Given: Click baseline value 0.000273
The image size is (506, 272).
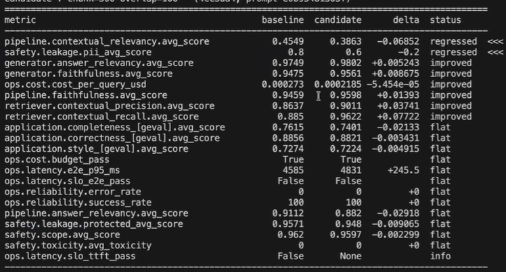Looking at the screenshot, I should 283,84.
